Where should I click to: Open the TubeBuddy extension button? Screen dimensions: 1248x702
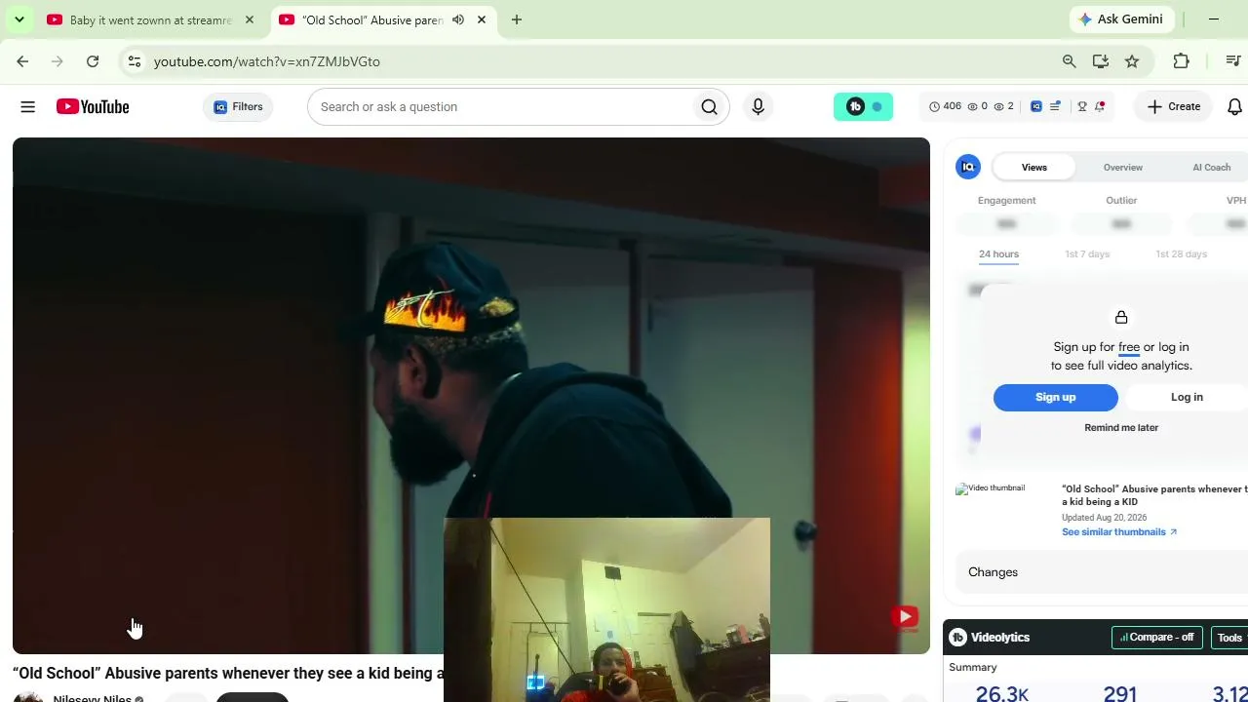coord(863,107)
